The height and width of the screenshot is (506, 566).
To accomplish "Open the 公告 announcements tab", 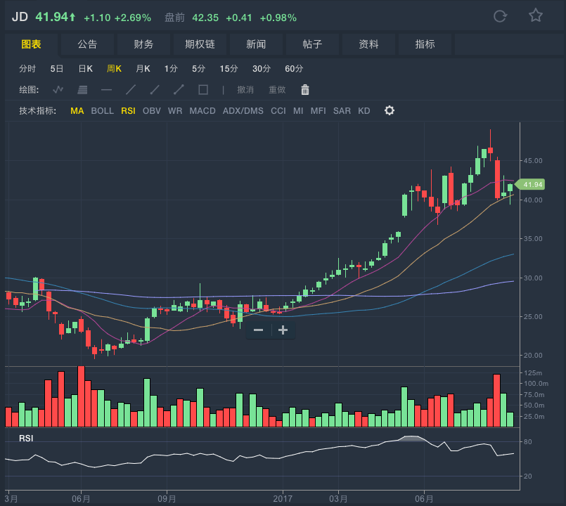I will tap(87, 44).
